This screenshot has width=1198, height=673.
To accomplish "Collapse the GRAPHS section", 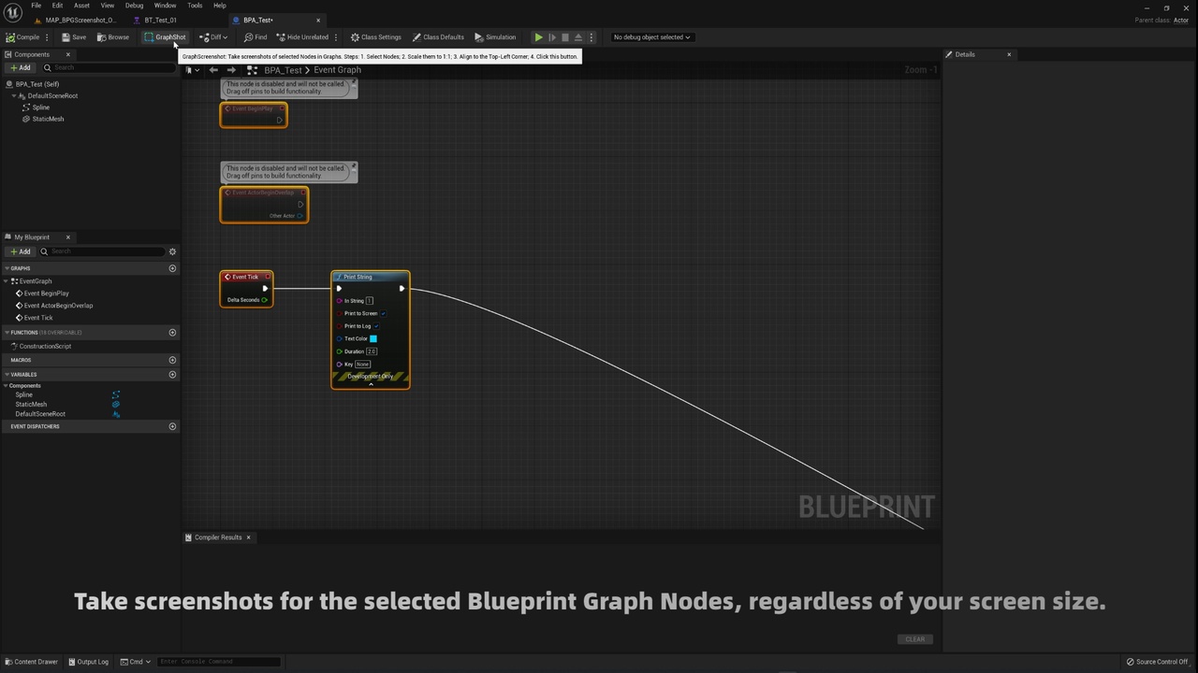I will 7,268.
